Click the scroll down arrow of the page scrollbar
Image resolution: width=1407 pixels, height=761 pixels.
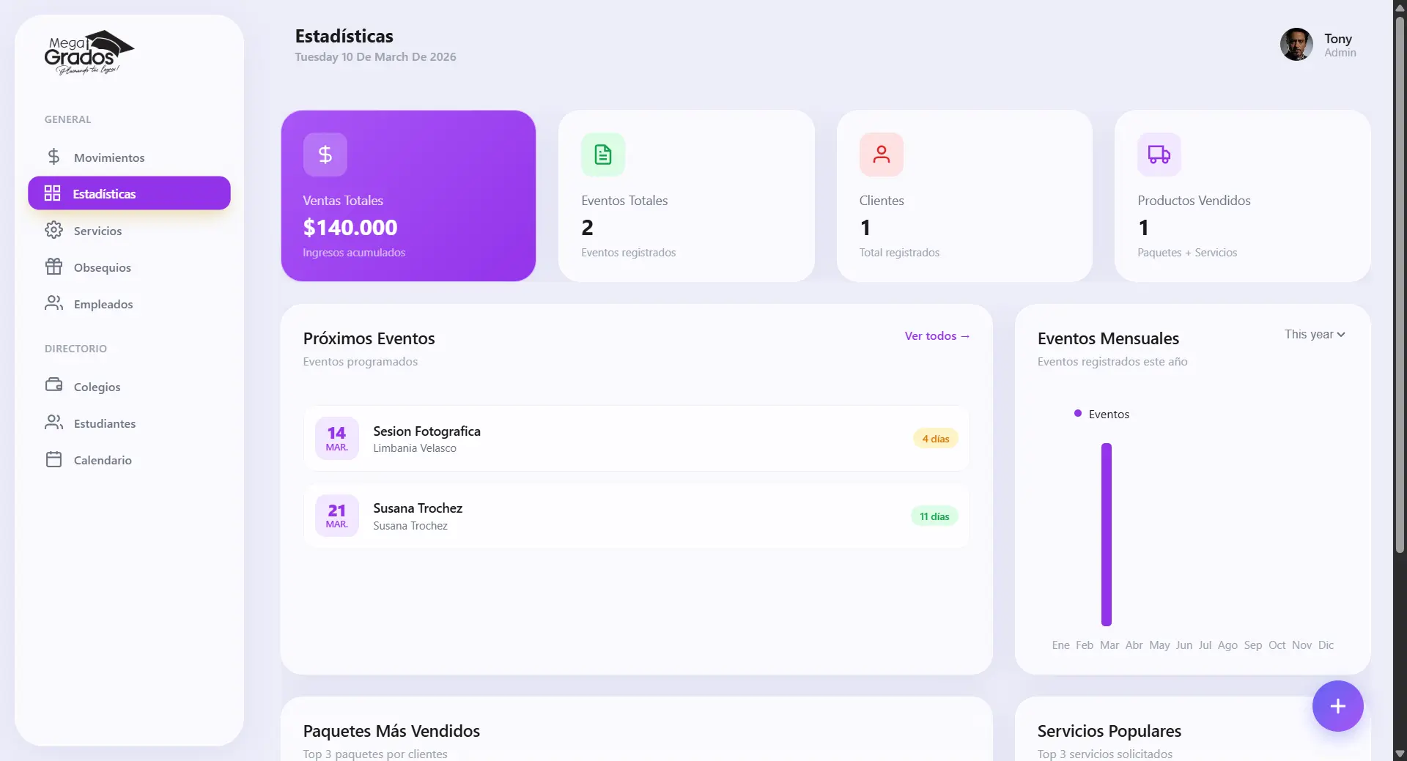[x=1400, y=754]
